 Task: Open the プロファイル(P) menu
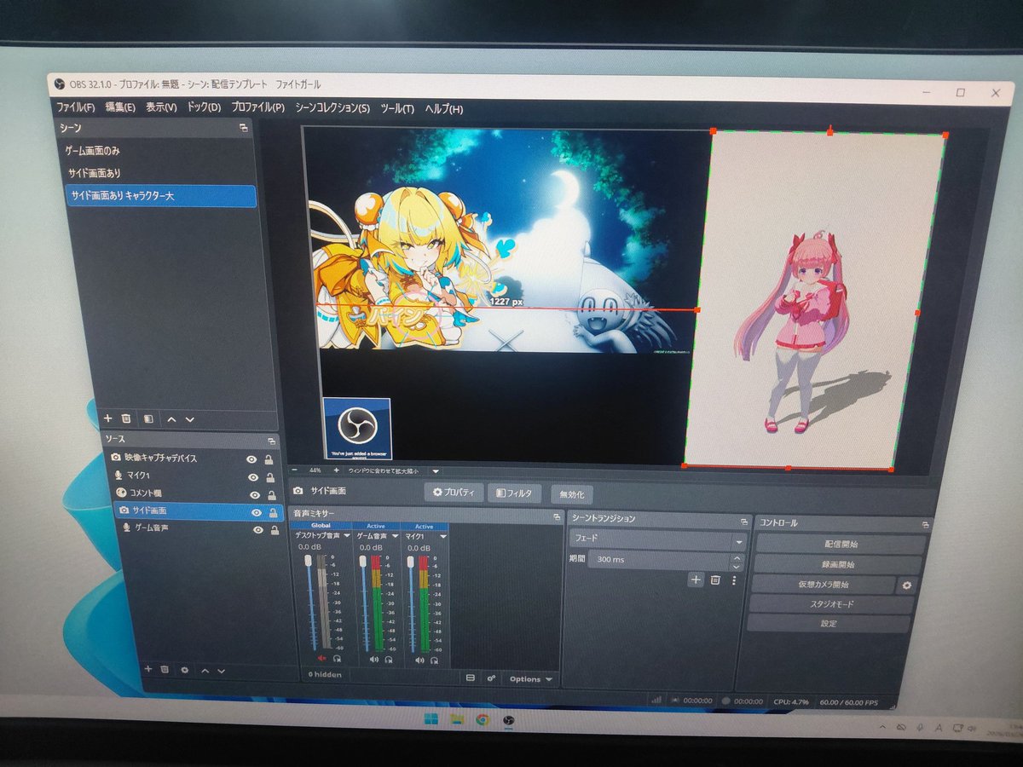pyautogui.click(x=257, y=108)
